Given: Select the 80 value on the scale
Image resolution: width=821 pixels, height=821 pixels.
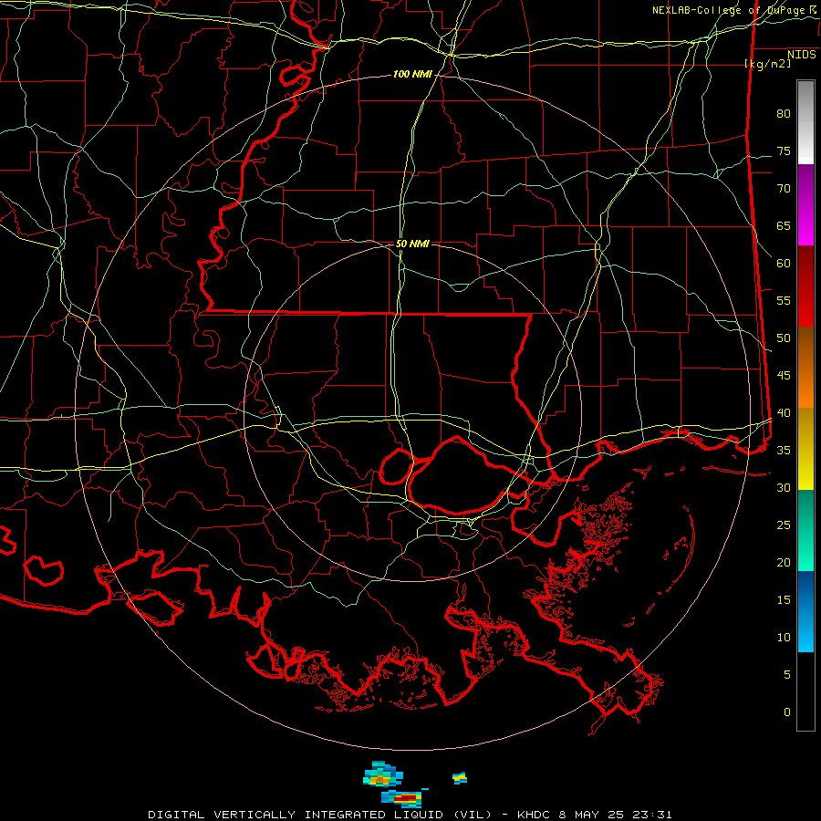Looking at the screenshot, I should (x=784, y=114).
